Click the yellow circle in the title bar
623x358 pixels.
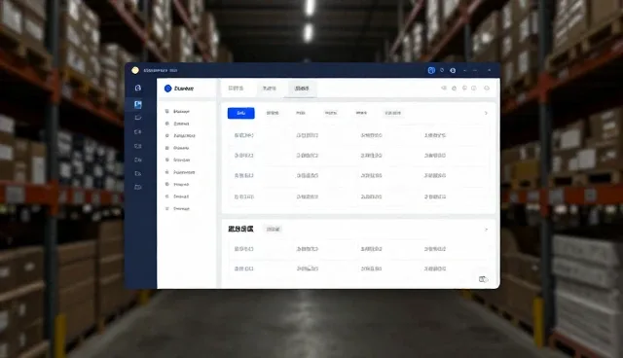point(135,70)
